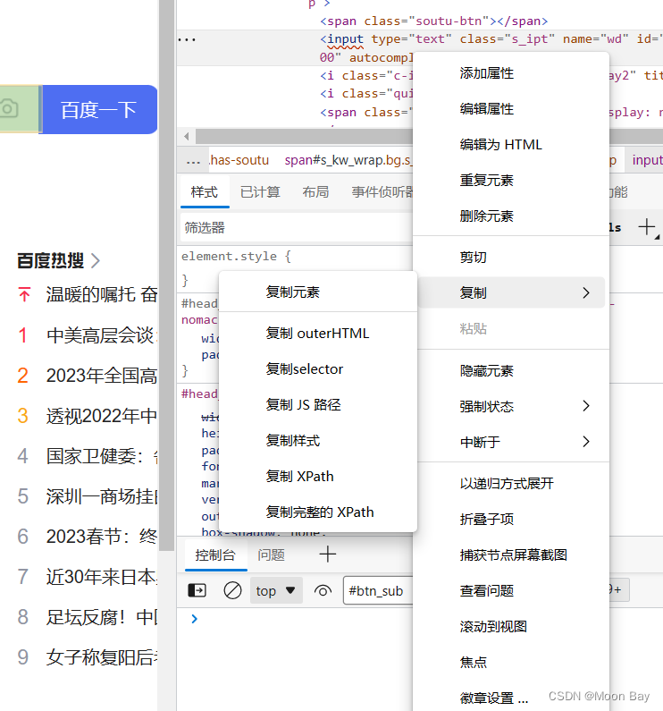The width and height of the screenshot is (663, 711).
Task: Expand the 强制状态 submenu
Action: tap(511, 407)
